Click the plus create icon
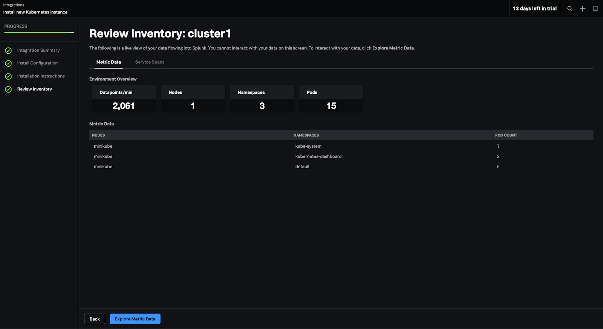Viewport: 603px width, 329px height. click(582, 9)
